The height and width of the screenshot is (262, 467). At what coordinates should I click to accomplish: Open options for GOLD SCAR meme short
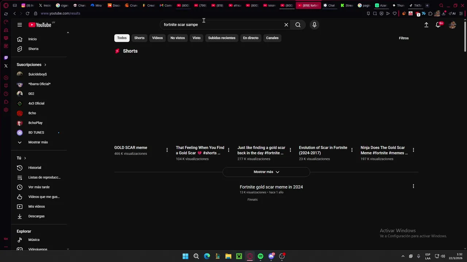click(167, 150)
